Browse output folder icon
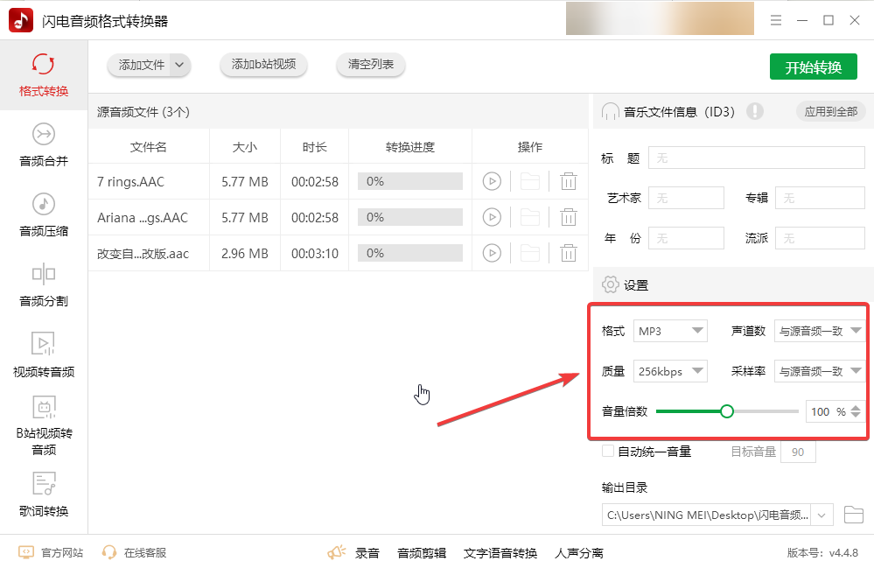This screenshot has height=568, width=874. point(853,515)
